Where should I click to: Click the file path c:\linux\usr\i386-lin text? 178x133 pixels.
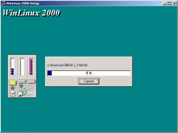67,65
